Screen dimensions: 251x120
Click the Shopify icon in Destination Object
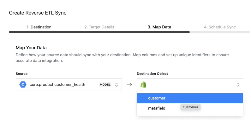143,85
